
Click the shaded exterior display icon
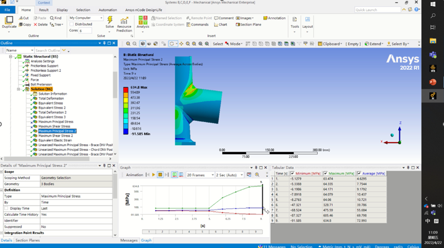(143, 44)
